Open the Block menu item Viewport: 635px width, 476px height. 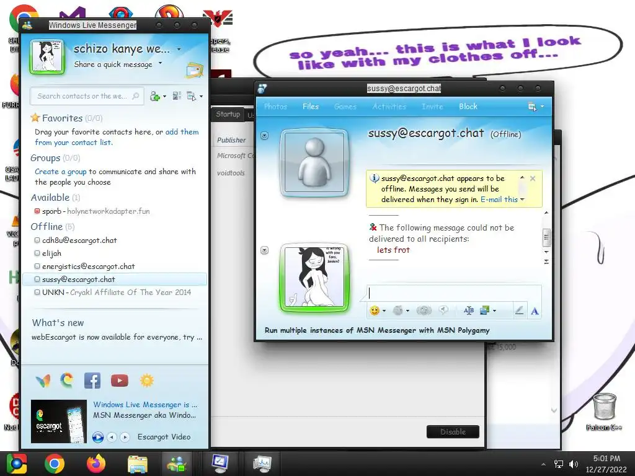[x=468, y=107]
